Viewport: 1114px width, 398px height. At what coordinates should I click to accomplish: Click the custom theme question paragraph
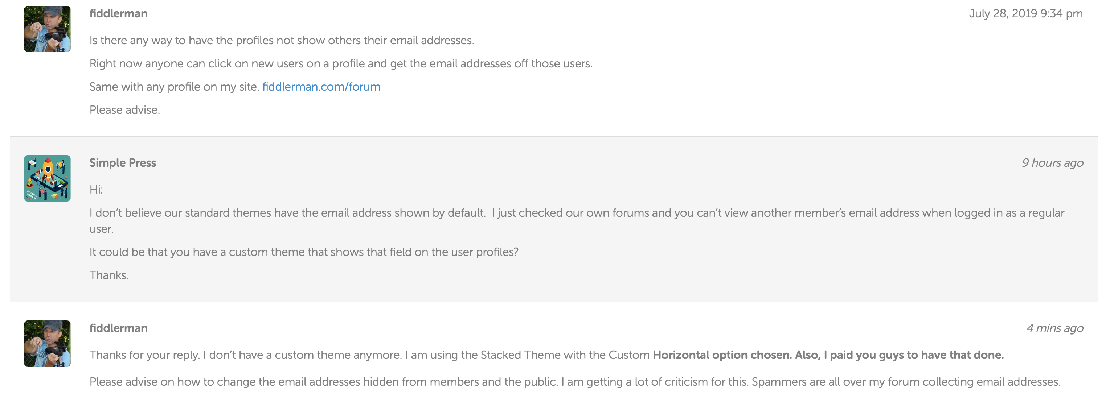pos(304,252)
